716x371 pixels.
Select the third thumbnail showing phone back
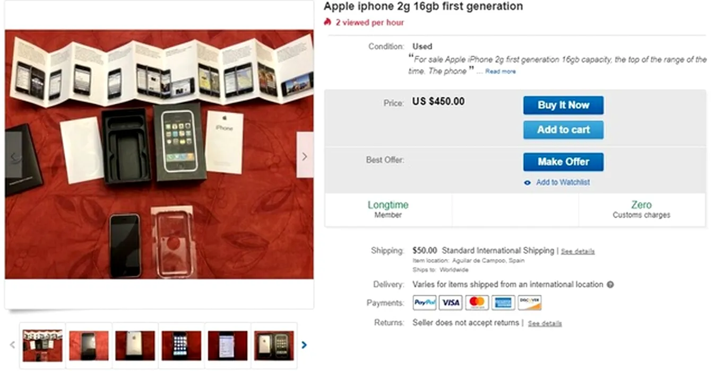[135, 346]
